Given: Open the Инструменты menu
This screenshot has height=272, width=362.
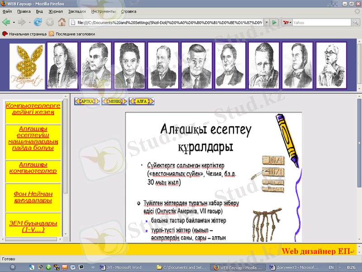Looking at the screenshot, I should point(103,11).
